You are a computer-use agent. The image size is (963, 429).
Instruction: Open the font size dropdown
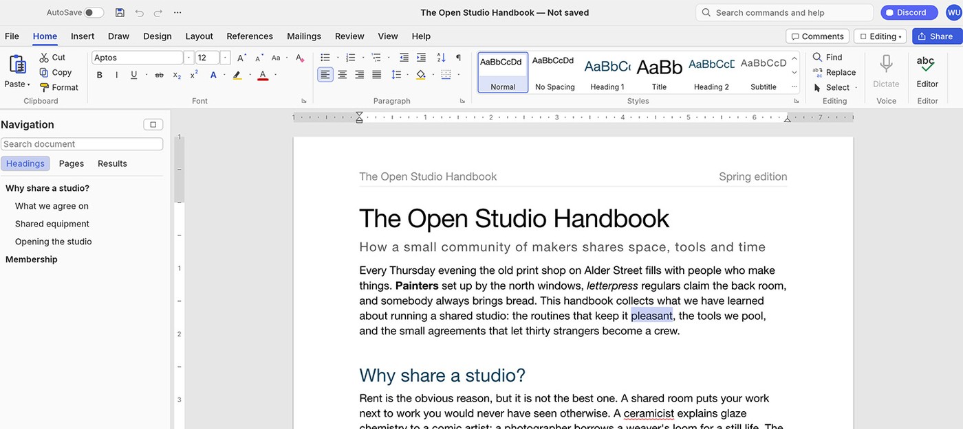tap(225, 58)
